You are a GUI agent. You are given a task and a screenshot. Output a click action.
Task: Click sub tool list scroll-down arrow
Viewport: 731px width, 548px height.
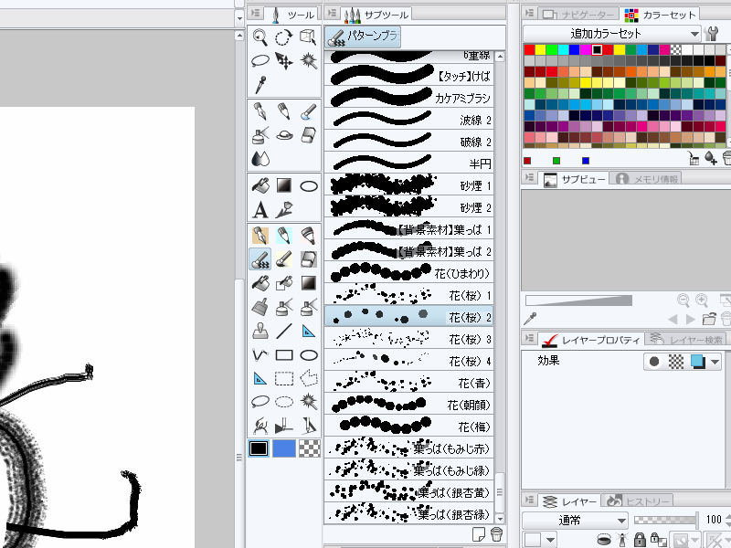pyautogui.click(x=499, y=519)
